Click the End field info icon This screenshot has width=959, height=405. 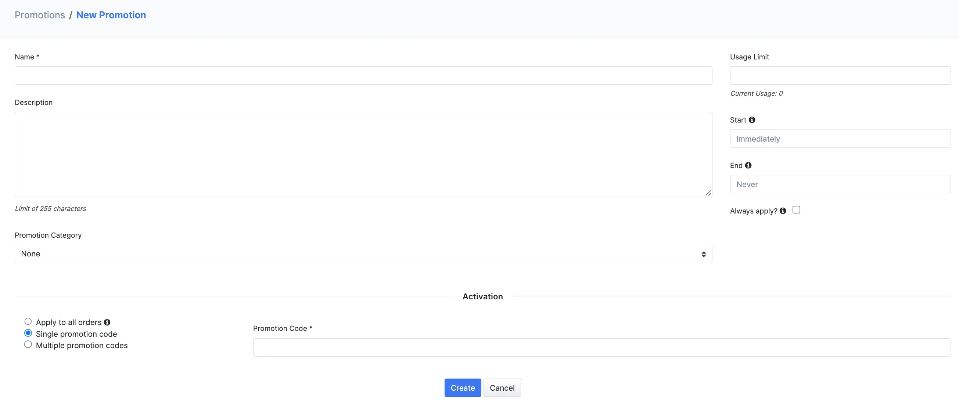coord(748,165)
